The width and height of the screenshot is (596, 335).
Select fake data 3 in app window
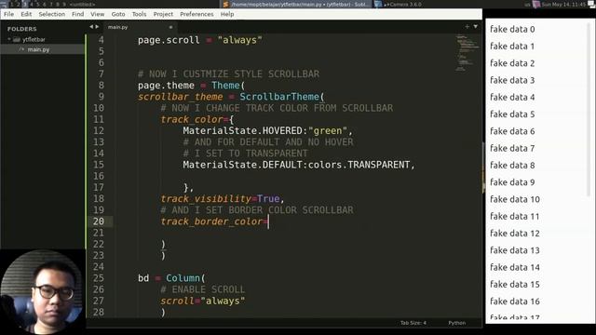(512, 80)
